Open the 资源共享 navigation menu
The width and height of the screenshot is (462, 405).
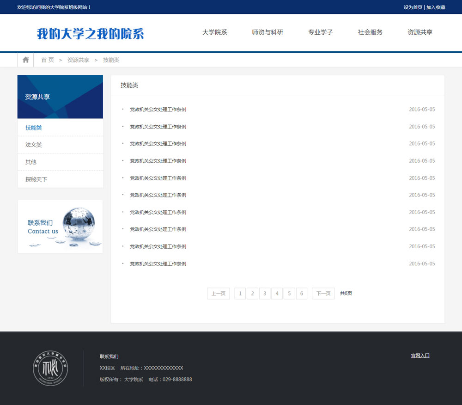(420, 32)
